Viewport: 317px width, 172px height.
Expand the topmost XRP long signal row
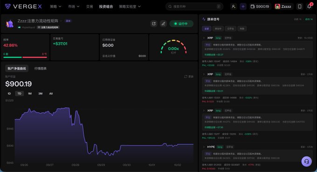pos(204,38)
